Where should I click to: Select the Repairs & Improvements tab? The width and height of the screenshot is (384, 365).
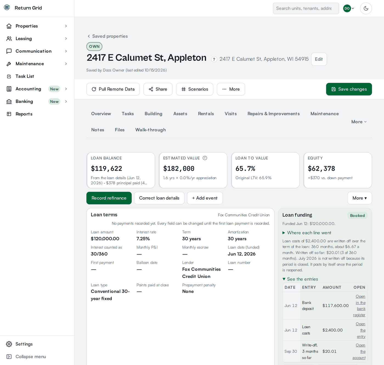click(x=273, y=114)
